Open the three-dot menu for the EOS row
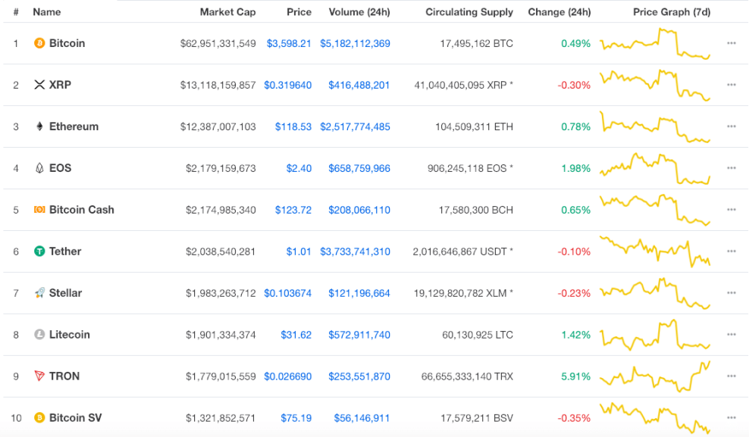This screenshot has width=749, height=437. [732, 168]
